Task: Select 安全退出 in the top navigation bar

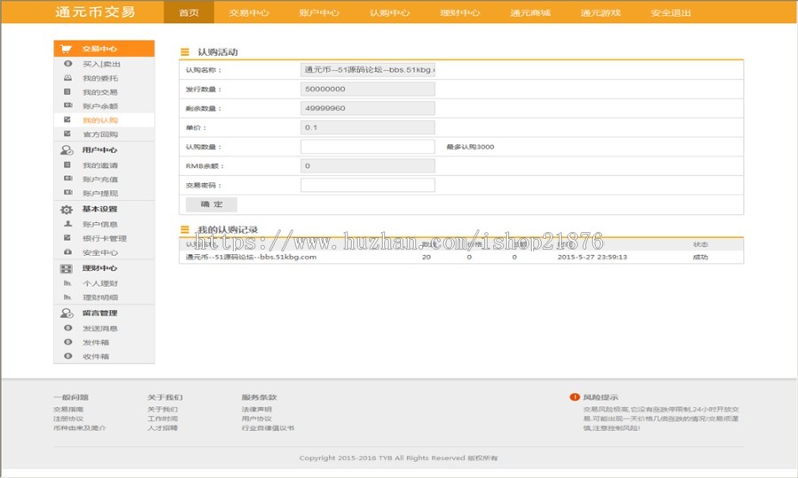Action: point(672,13)
